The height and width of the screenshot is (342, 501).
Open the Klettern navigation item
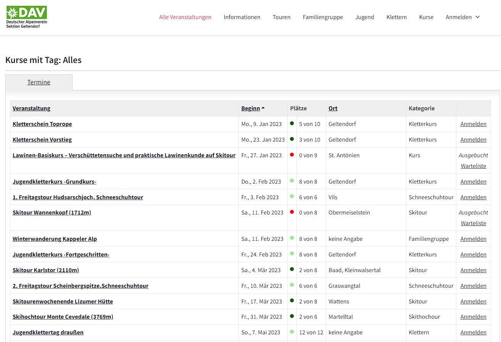click(x=396, y=17)
